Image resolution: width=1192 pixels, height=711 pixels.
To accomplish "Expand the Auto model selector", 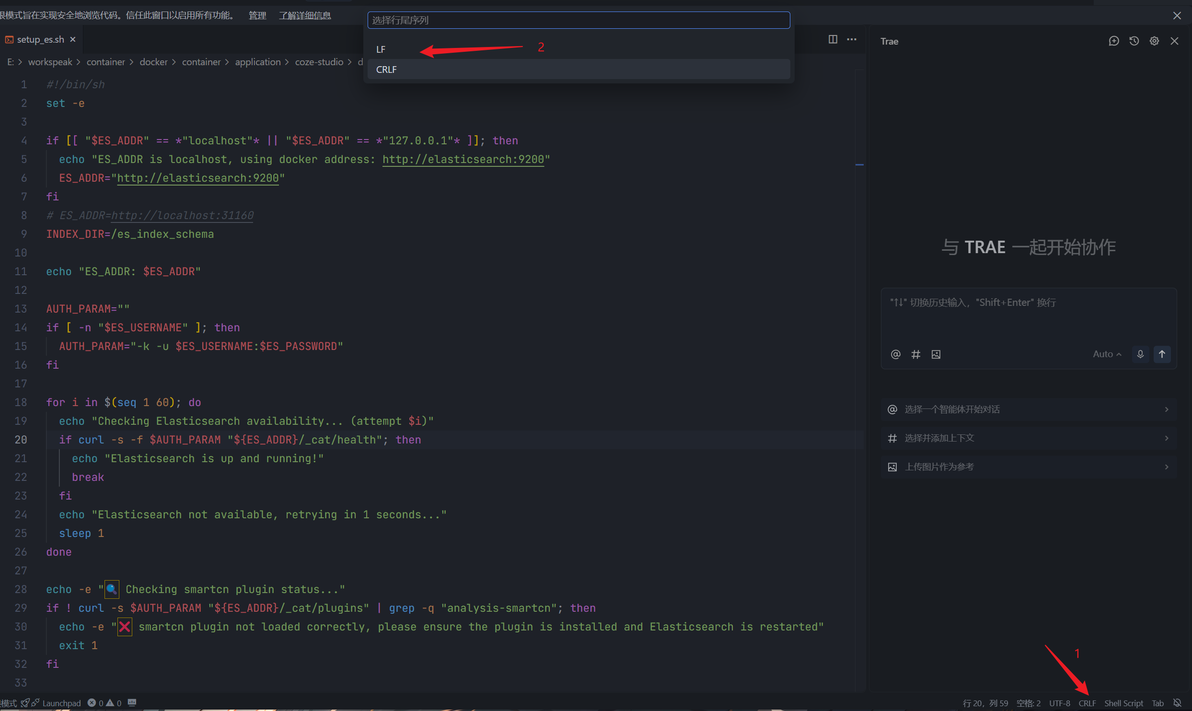I will [x=1106, y=354].
